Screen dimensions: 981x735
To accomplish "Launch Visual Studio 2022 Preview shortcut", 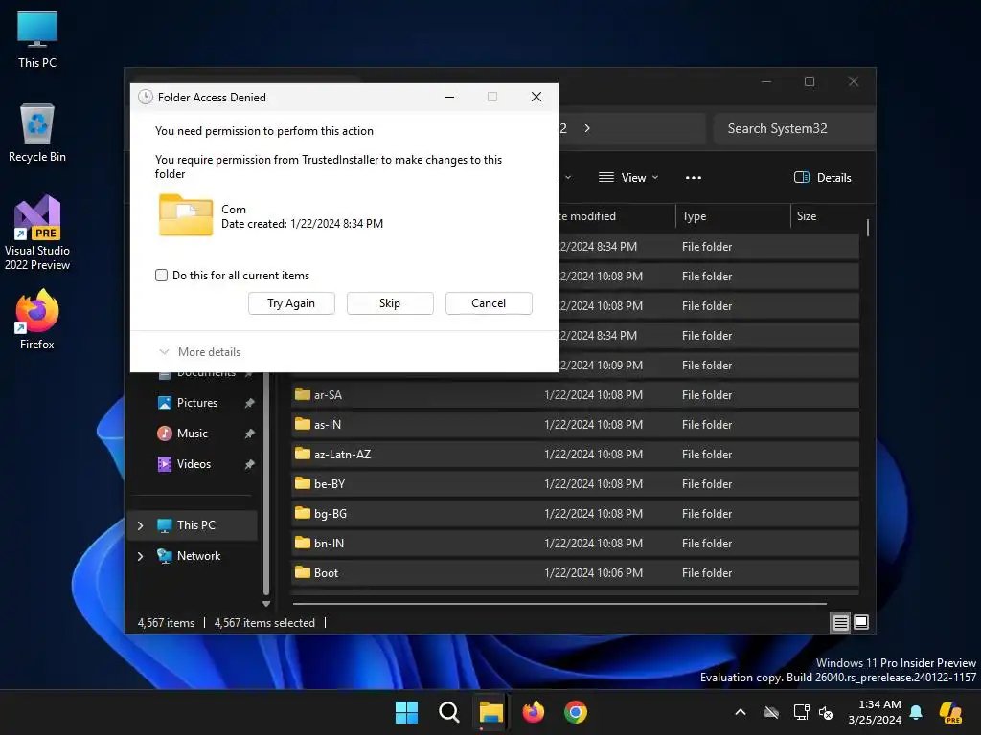I will 37,233.
